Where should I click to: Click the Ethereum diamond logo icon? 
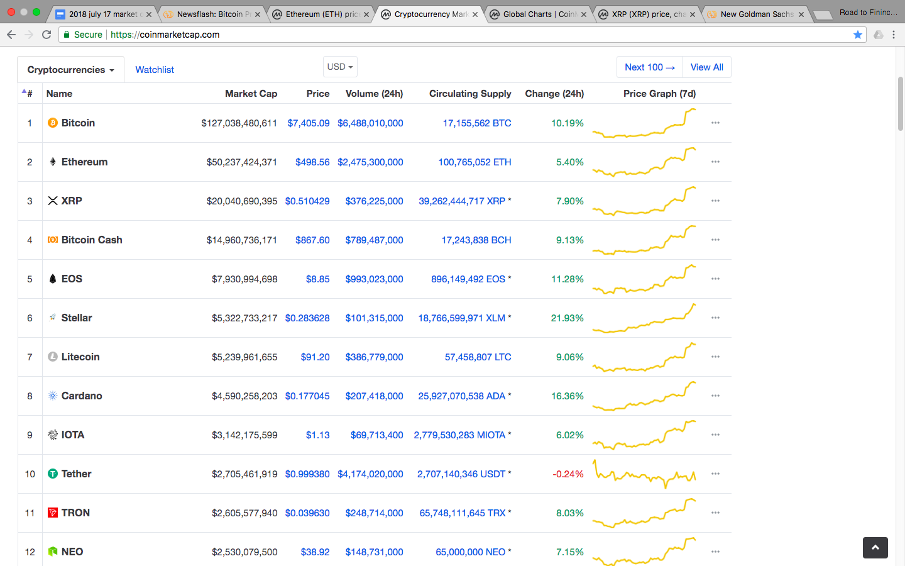[x=53, y=162]
